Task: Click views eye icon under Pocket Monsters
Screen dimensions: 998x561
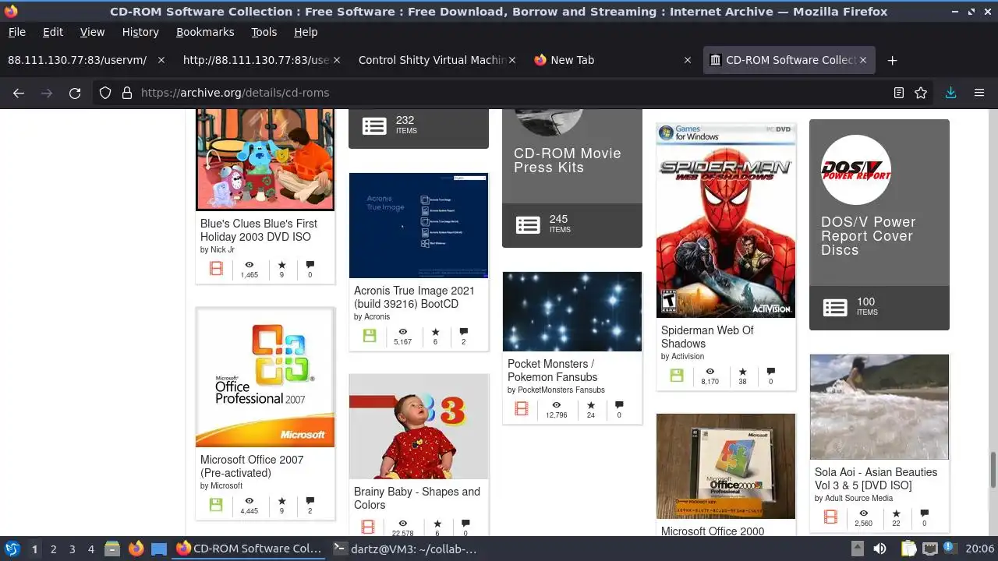Action: [557, 405]
